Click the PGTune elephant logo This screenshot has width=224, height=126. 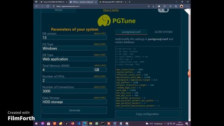[104, 21]
